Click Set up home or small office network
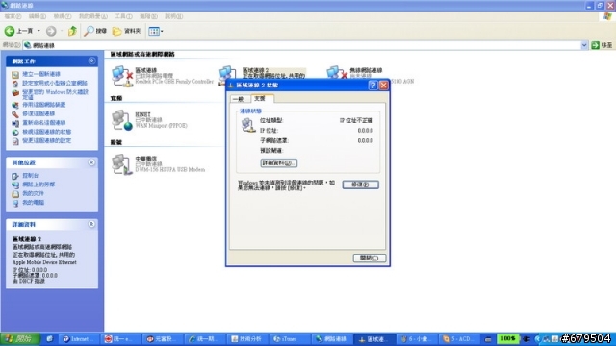 (55, 83)
